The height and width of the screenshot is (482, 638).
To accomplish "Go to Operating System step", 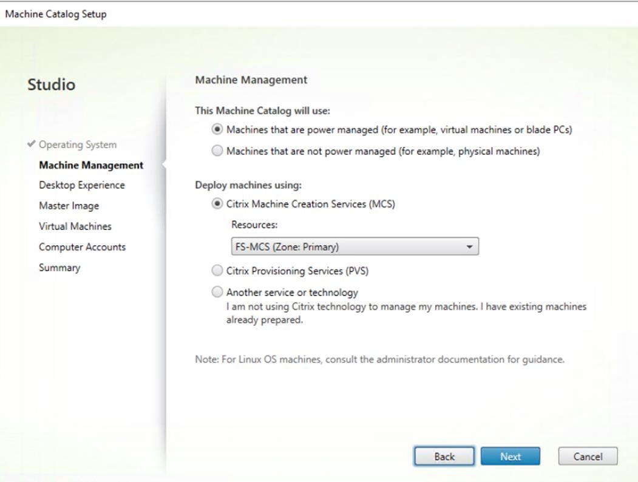I will 78,145.
